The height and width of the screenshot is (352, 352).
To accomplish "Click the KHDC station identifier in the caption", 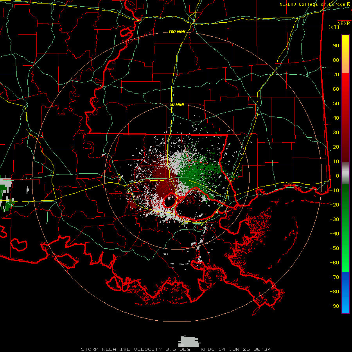I will coord(208,349).
